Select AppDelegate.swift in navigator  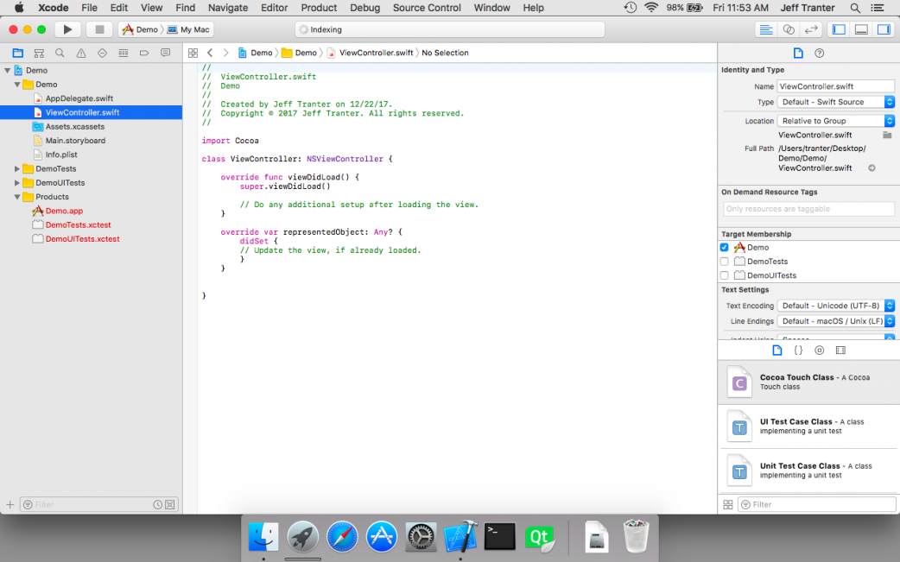pyautogui.click(x=79, y=98)
